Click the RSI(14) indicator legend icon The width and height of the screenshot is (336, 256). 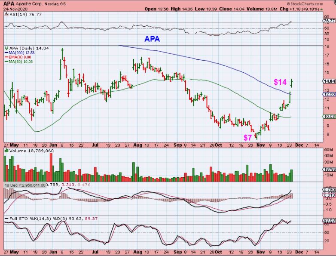point(6,14)
